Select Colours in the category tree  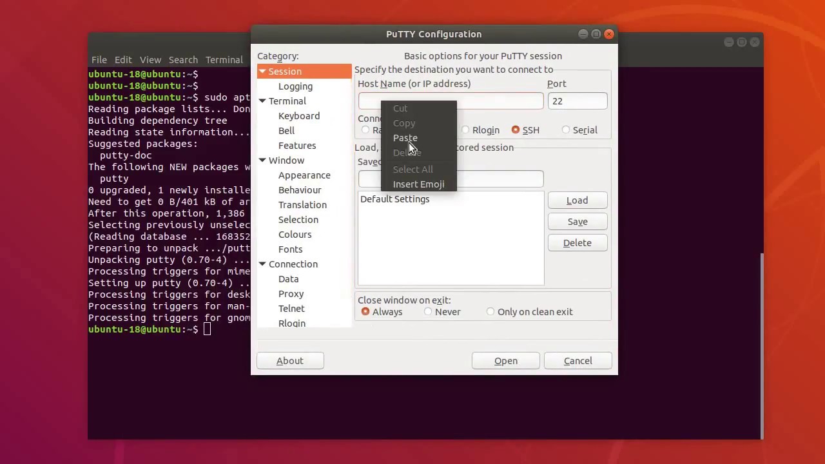pos(295,235)
